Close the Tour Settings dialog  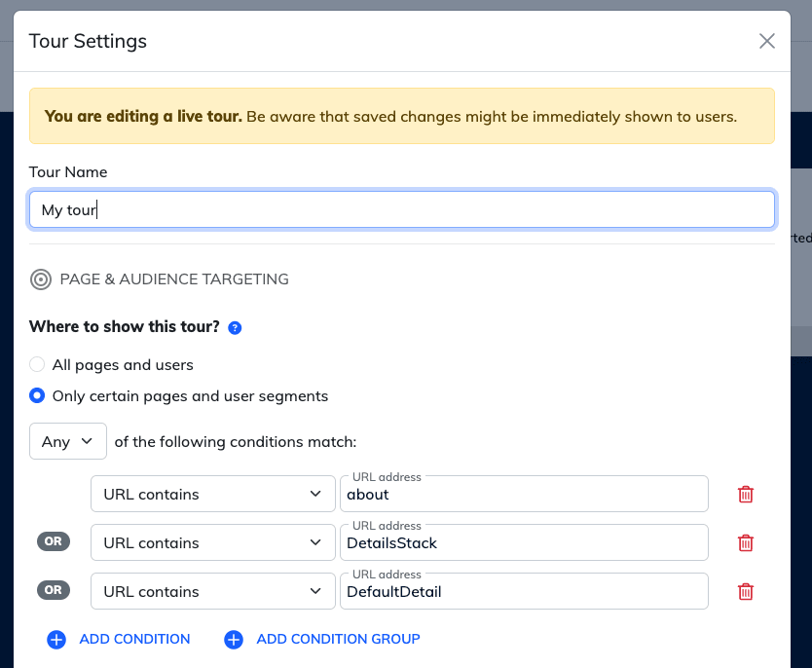(x=766, y=41)
